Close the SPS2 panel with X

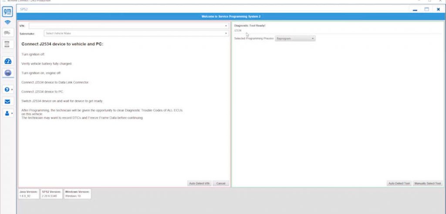click(x=438, y=9)
